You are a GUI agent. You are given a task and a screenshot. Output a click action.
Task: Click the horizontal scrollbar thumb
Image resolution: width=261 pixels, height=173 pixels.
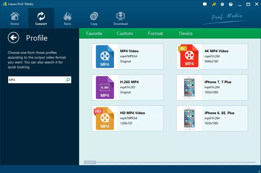coord(90,162)
